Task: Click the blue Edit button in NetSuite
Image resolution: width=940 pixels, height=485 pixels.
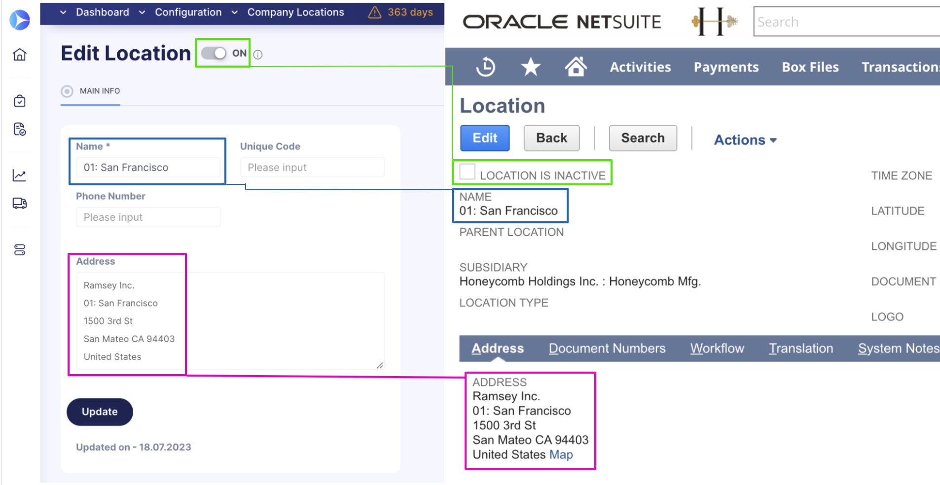Action: click(485, 138)
